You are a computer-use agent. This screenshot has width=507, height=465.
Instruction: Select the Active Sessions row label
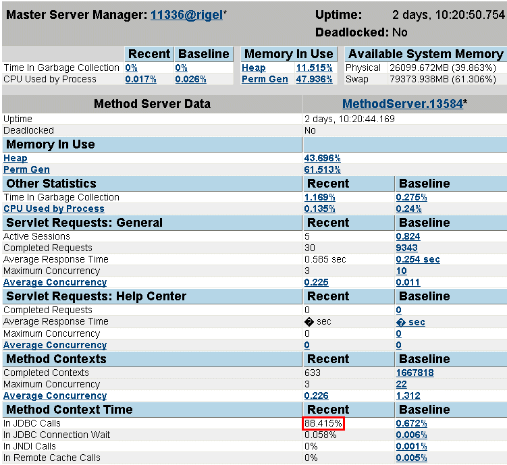36,236
